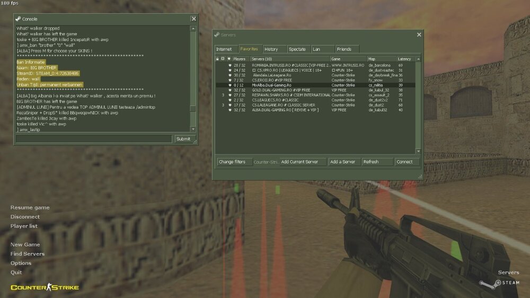Click the console scrollbar down arrow
Image resolution: width=530 pixels, height=298 pixels.
(193, 129)
